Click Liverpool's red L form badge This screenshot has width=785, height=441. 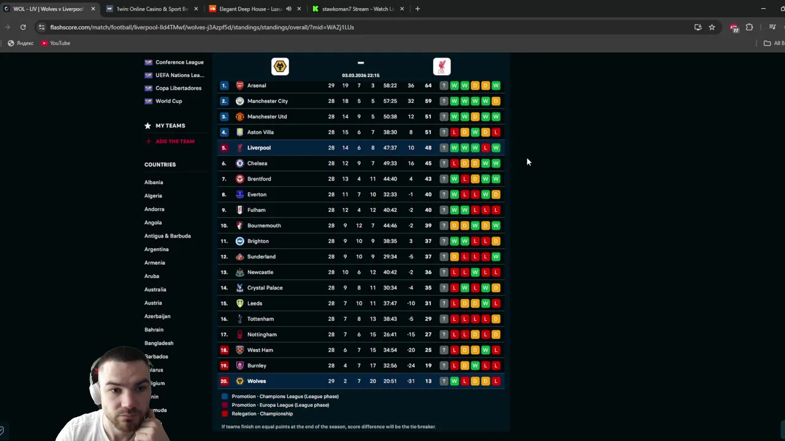[x=485, y=148]
